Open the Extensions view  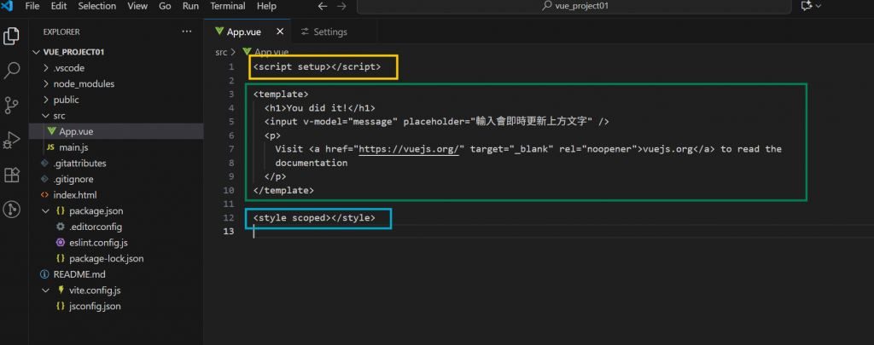pyautogui.click(x=12, y=175)
